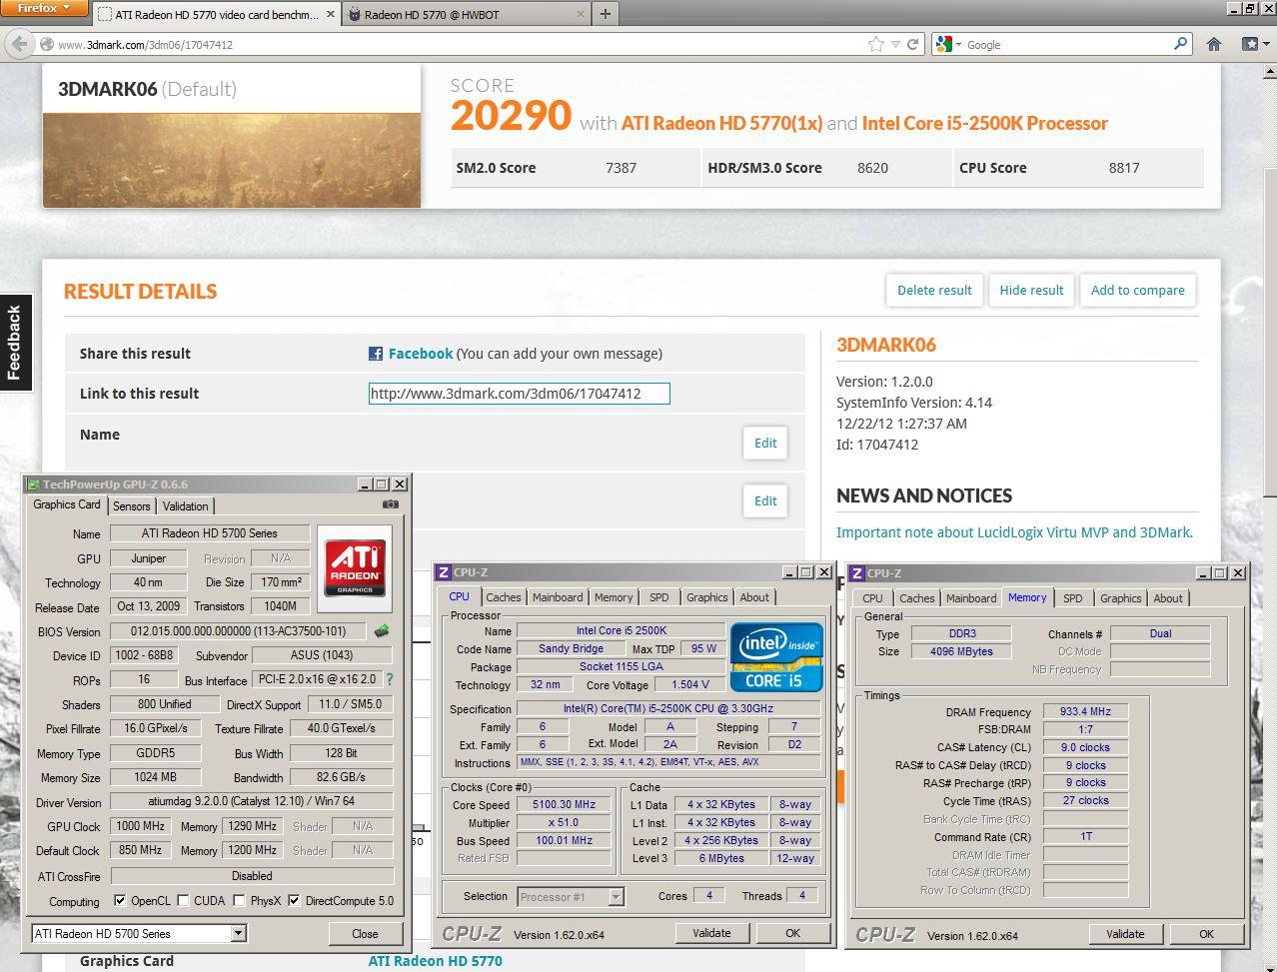Open a new tab with plus button
The image size is (1277, 972).
(605, 14)
